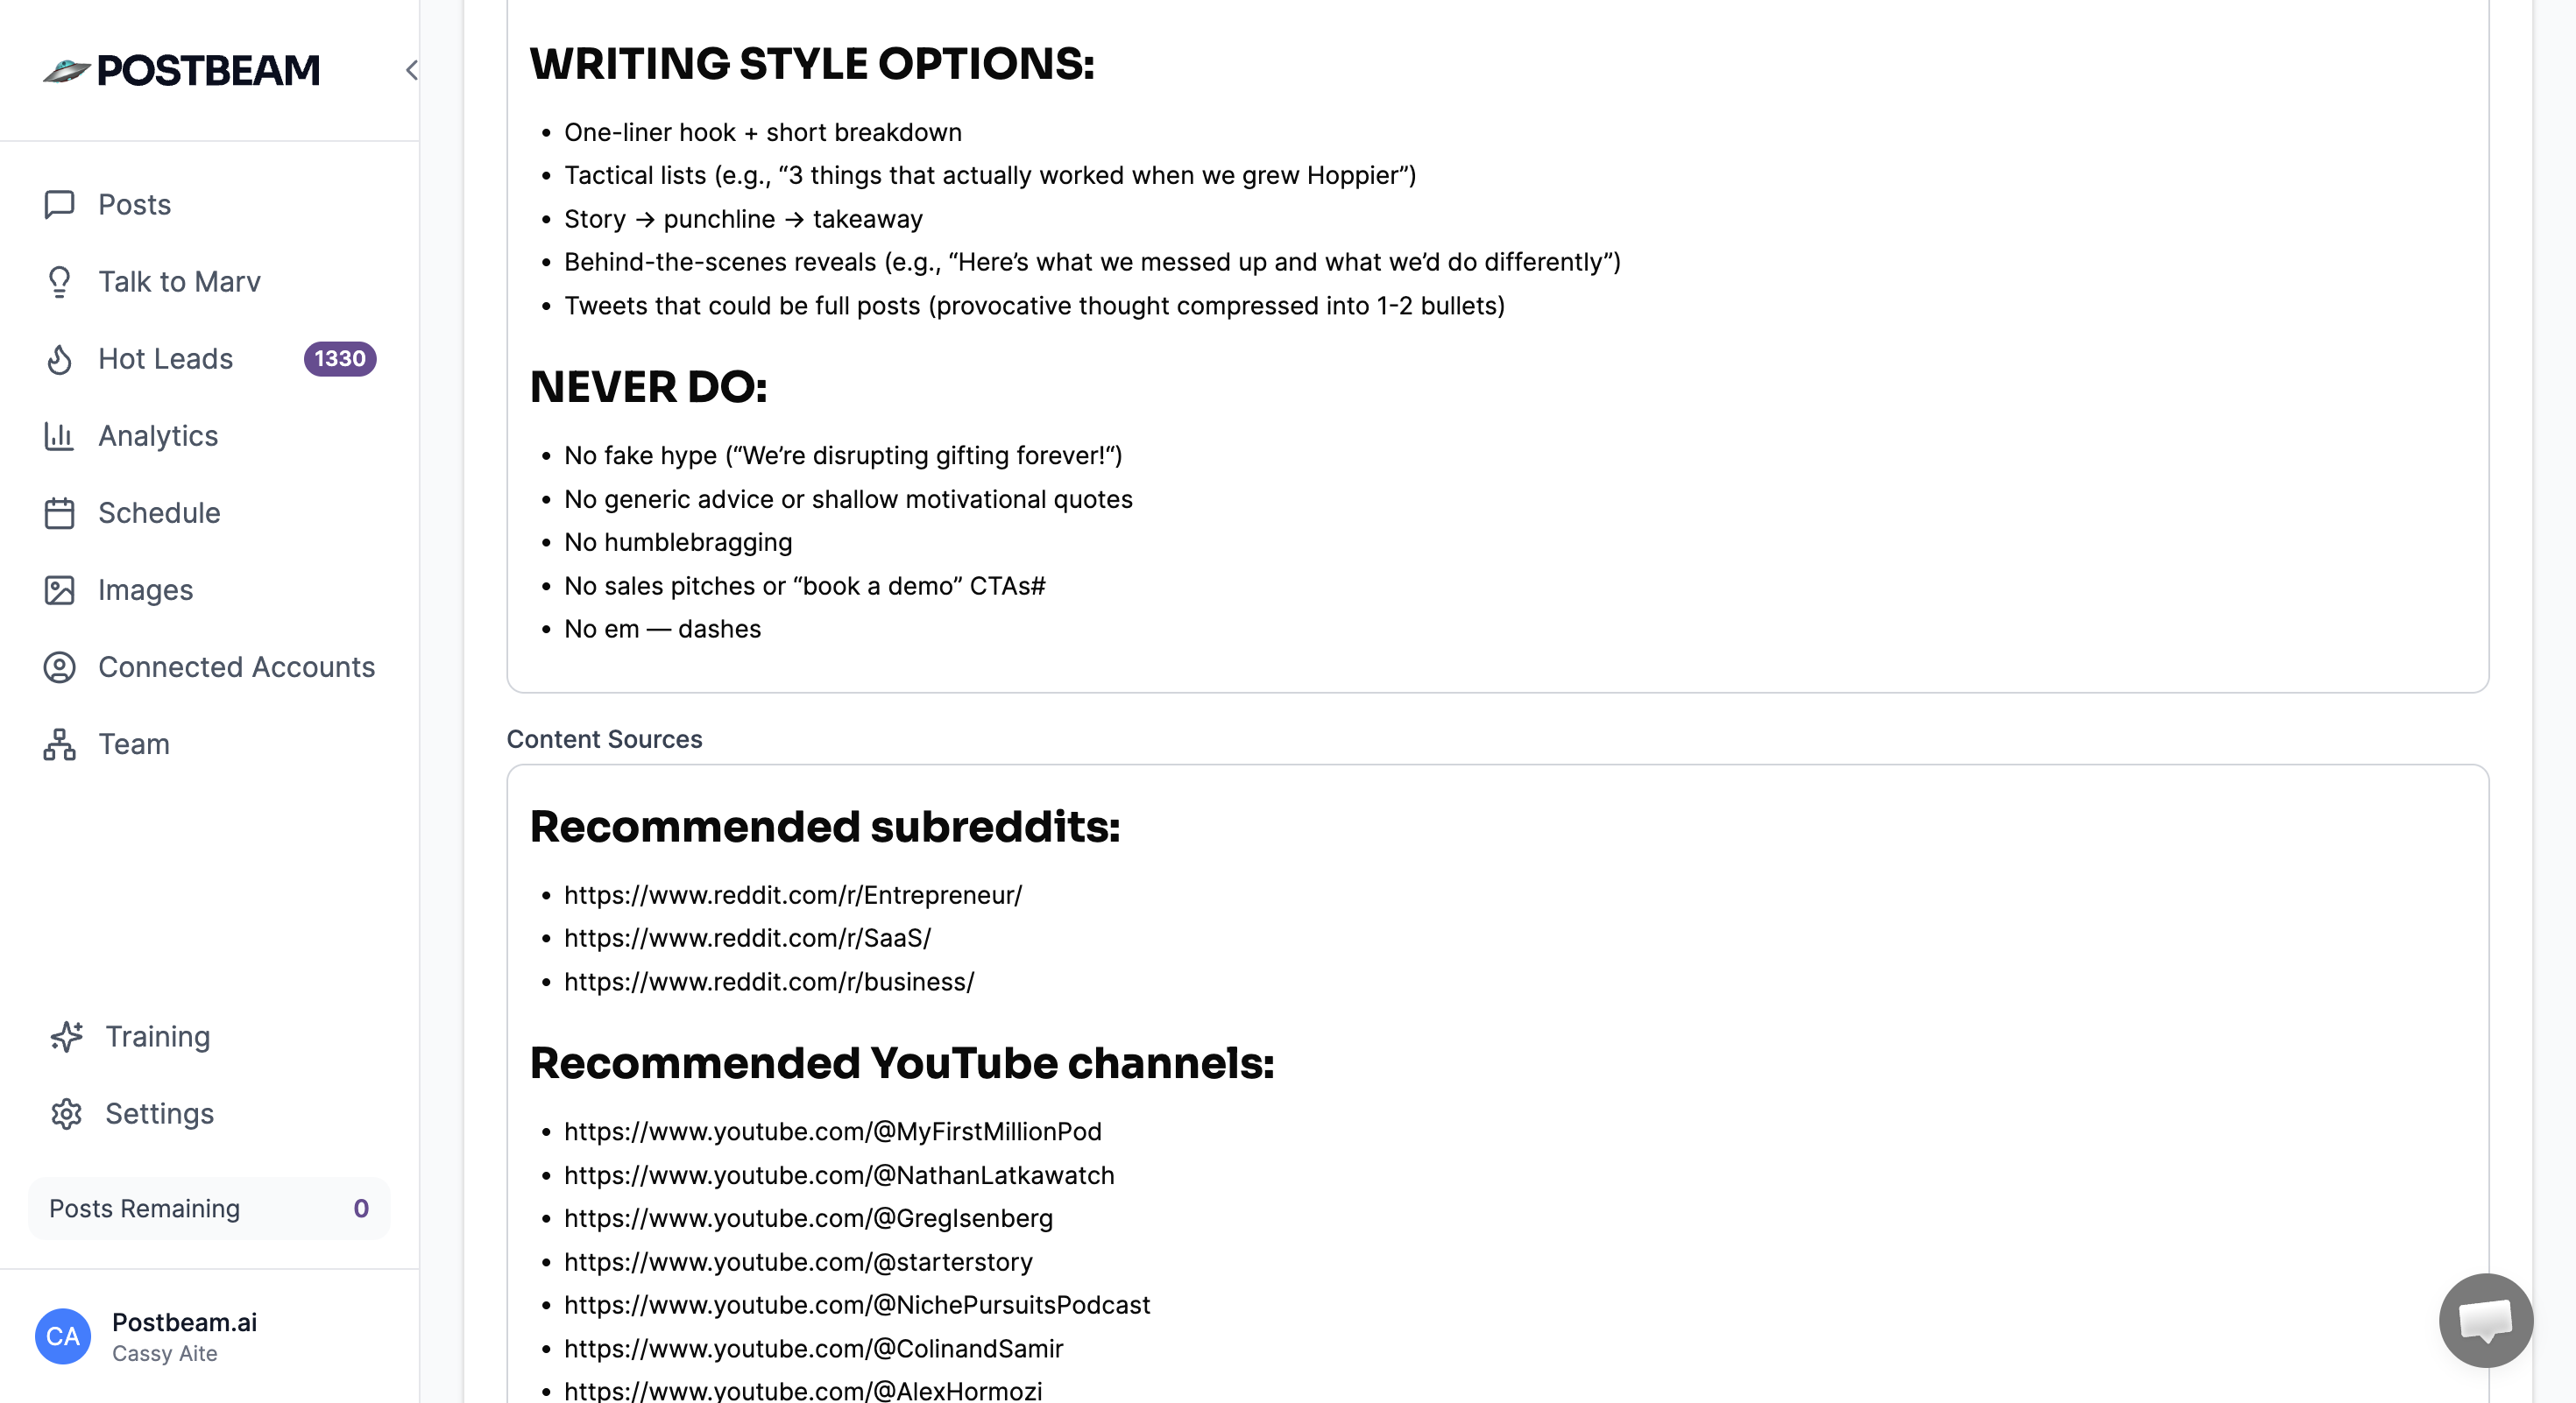Open the Cassy Aite account profile
Viewport: 2576px width, 1403px height.
click(165, 1336)
